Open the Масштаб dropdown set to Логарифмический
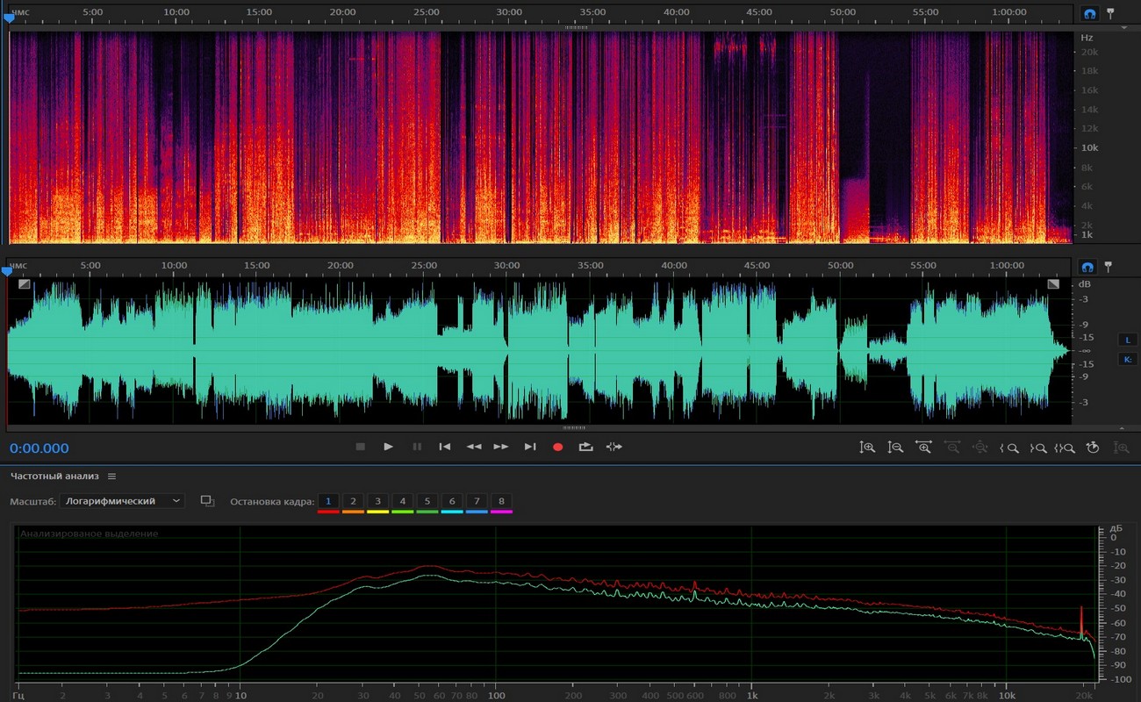Screen dimensions: 1141x702 click(124, 501)
